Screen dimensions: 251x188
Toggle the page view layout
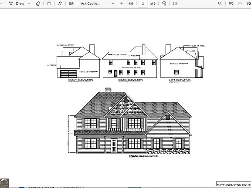[175, 3]
